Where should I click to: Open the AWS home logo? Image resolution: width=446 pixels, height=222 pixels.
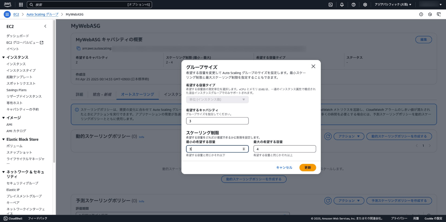point(8,4)
